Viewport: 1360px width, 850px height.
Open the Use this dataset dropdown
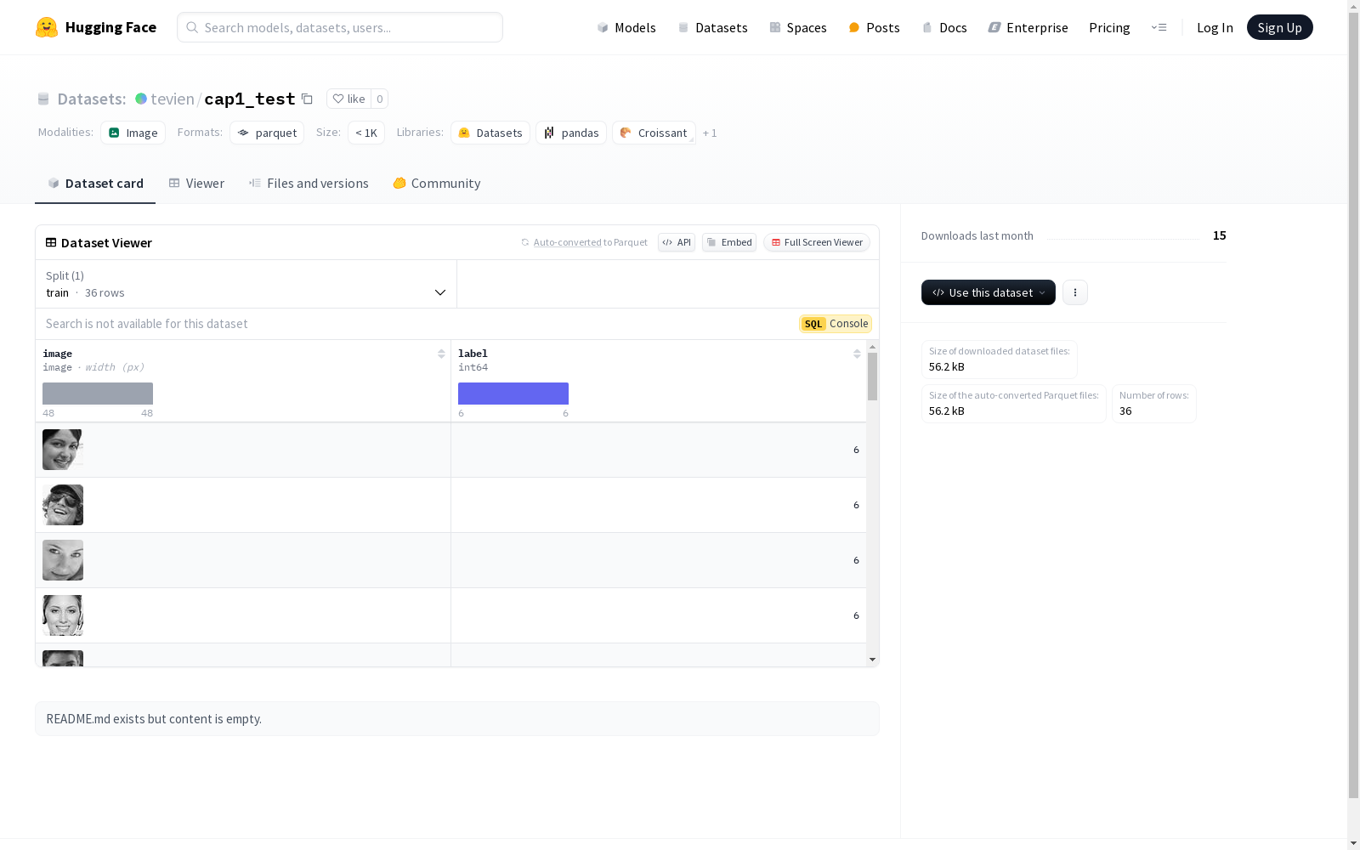[989, 292]
